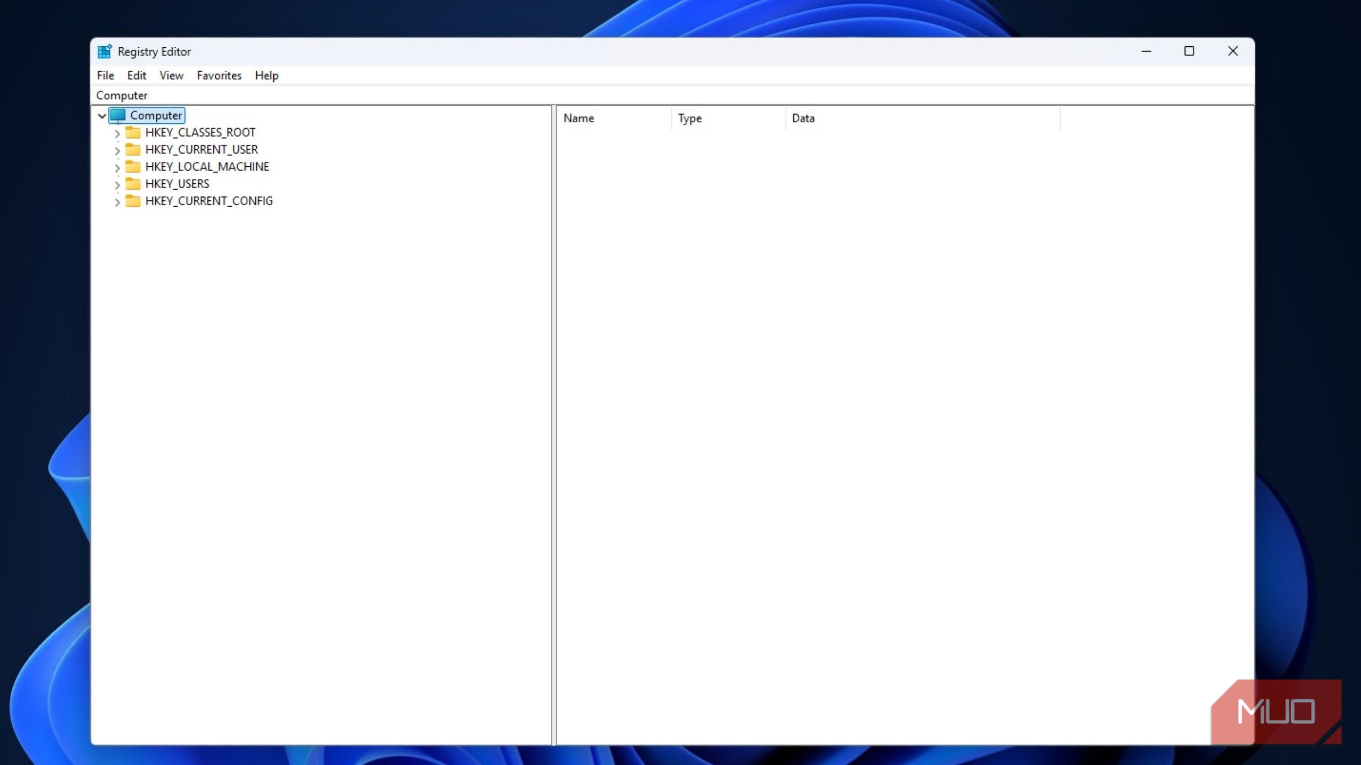The height and width of the screenshot is (765, 1361).
Task: Click the HKEY_CURRENT_USER folder icon
Action: [133, 149]
